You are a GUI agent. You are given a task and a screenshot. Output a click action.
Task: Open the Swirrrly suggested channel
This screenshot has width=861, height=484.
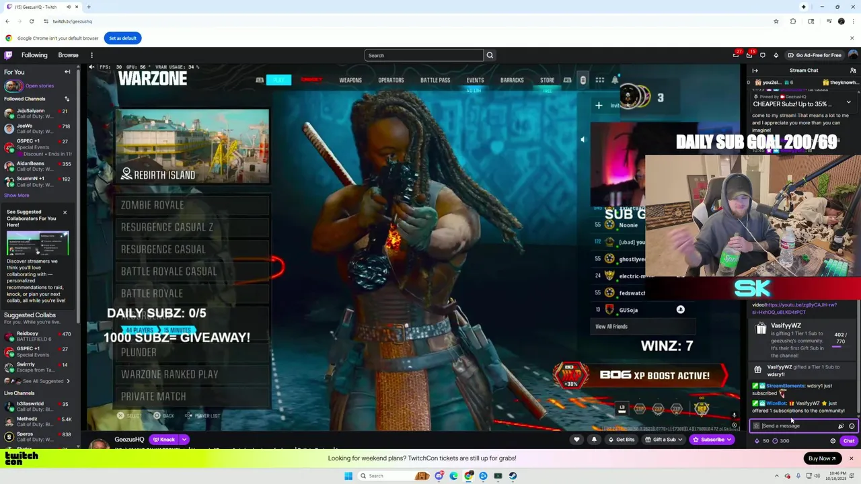38,367
